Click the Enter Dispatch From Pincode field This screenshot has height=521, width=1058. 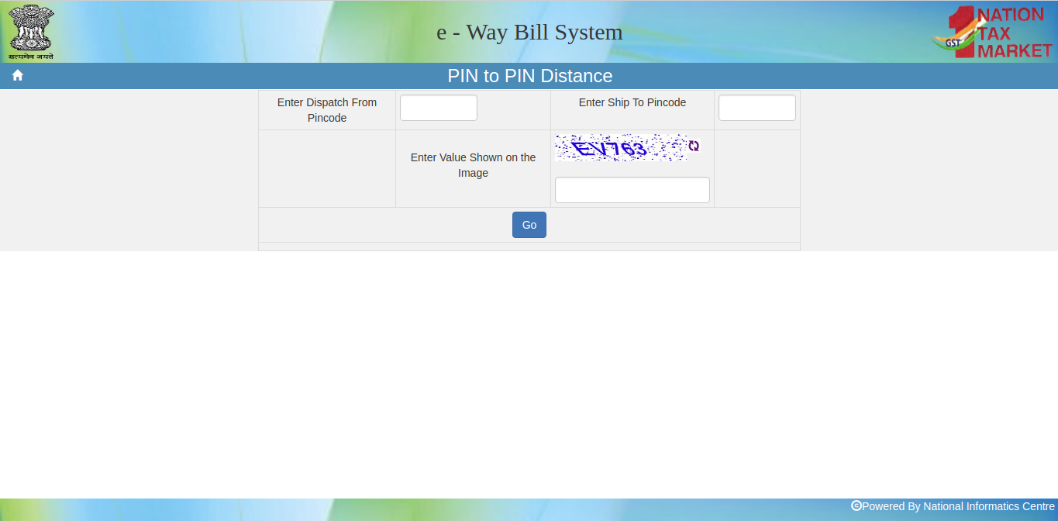pos(438,108)
